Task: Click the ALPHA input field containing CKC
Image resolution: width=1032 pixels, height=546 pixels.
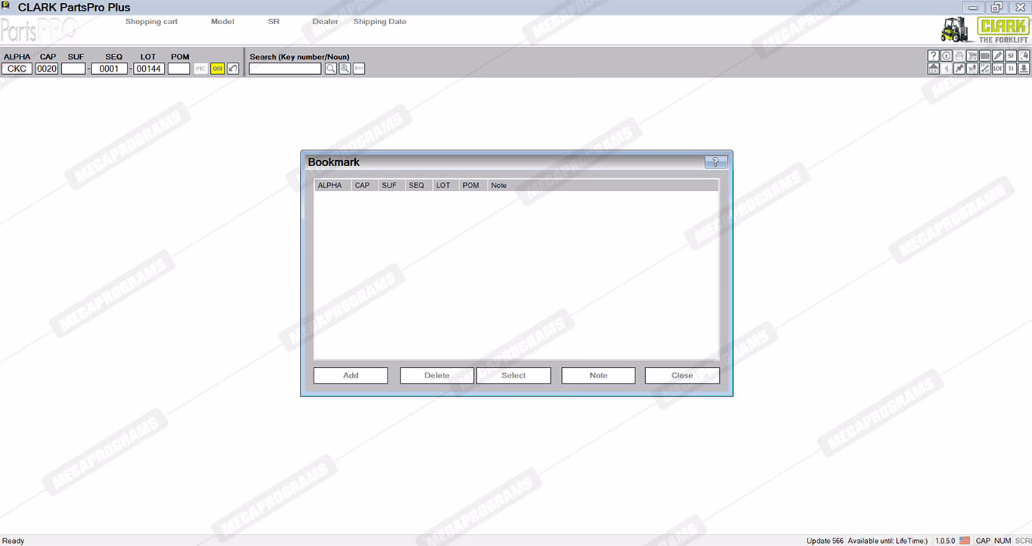Action: tap(17, 69)
